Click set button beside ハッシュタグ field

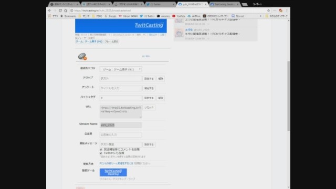point(149,98)
